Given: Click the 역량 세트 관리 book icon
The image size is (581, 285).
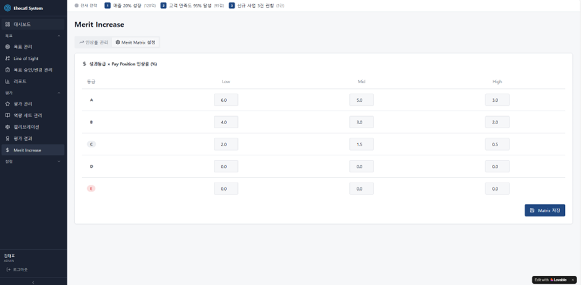Looking at the screenshot, I should tap(7, 116).
